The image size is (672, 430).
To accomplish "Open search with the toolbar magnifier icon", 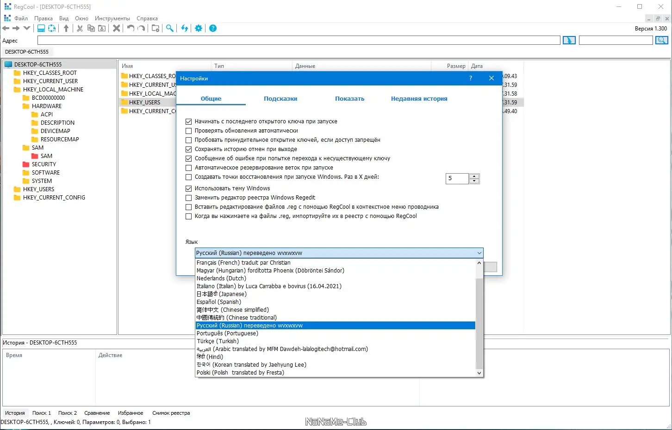I will (170, 28).
